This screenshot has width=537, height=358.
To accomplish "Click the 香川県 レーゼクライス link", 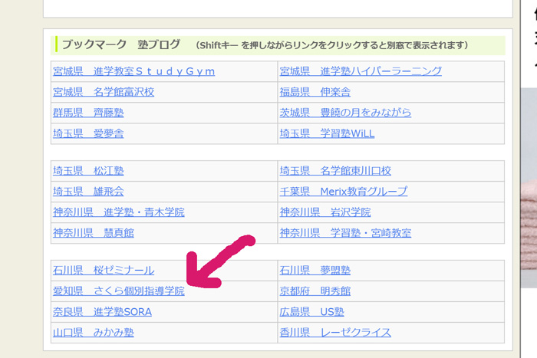I will 335,333.
